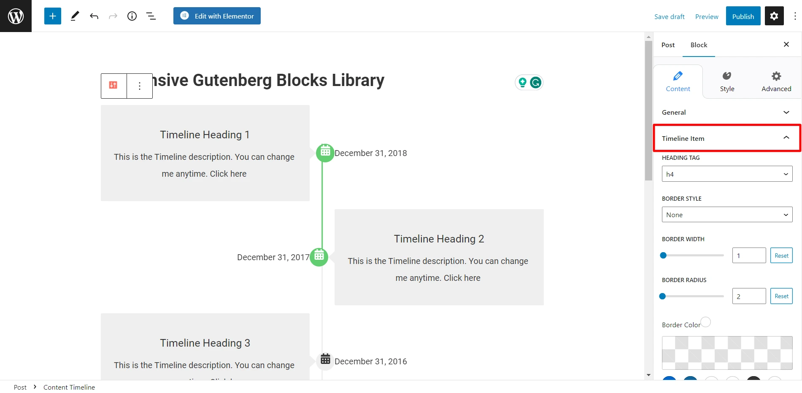Click the Content Timeline block type icon
Image resolution: width=802 pixels, height=393 pixels.
point(113,86)
